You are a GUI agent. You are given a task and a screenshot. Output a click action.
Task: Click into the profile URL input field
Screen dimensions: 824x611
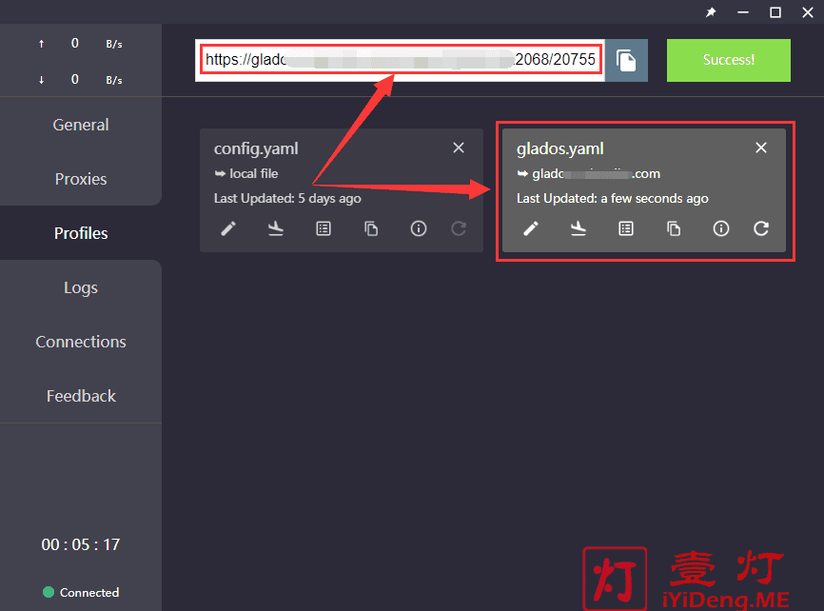click(400, 60)
